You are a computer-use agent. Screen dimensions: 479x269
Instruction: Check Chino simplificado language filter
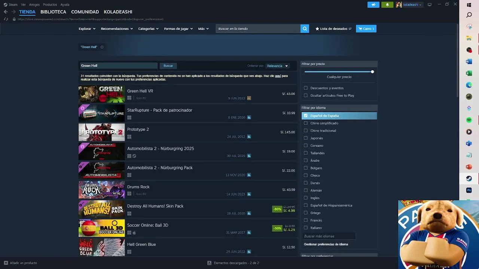pos(306,123)
